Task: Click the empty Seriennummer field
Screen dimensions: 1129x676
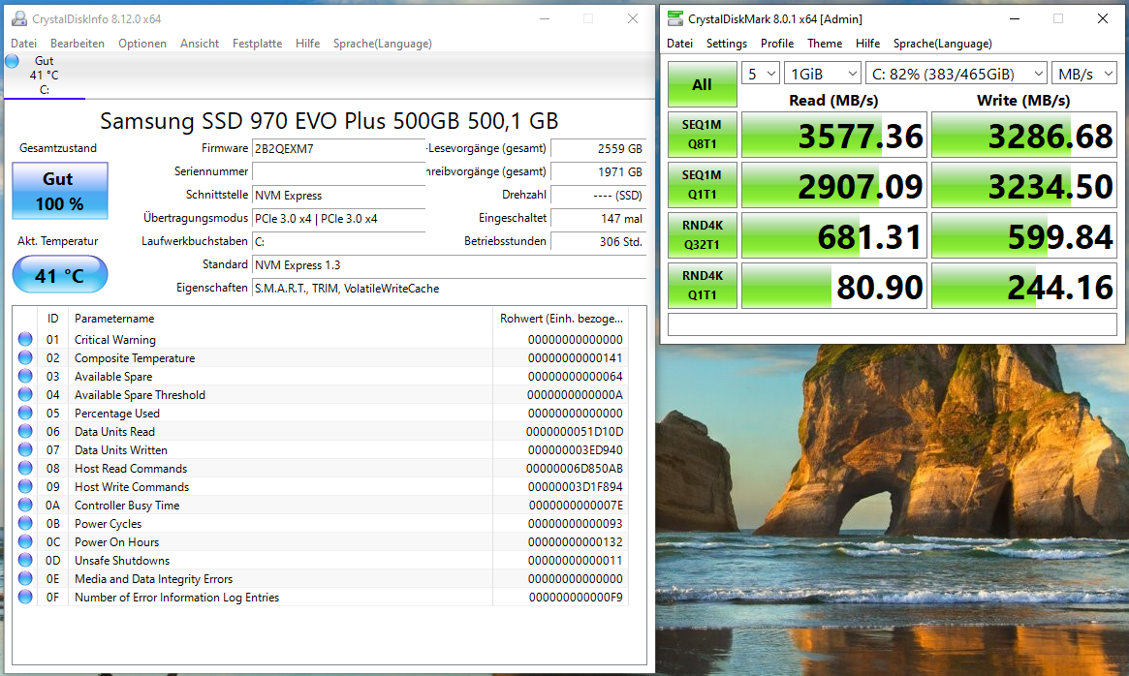Action: point(338,171)
